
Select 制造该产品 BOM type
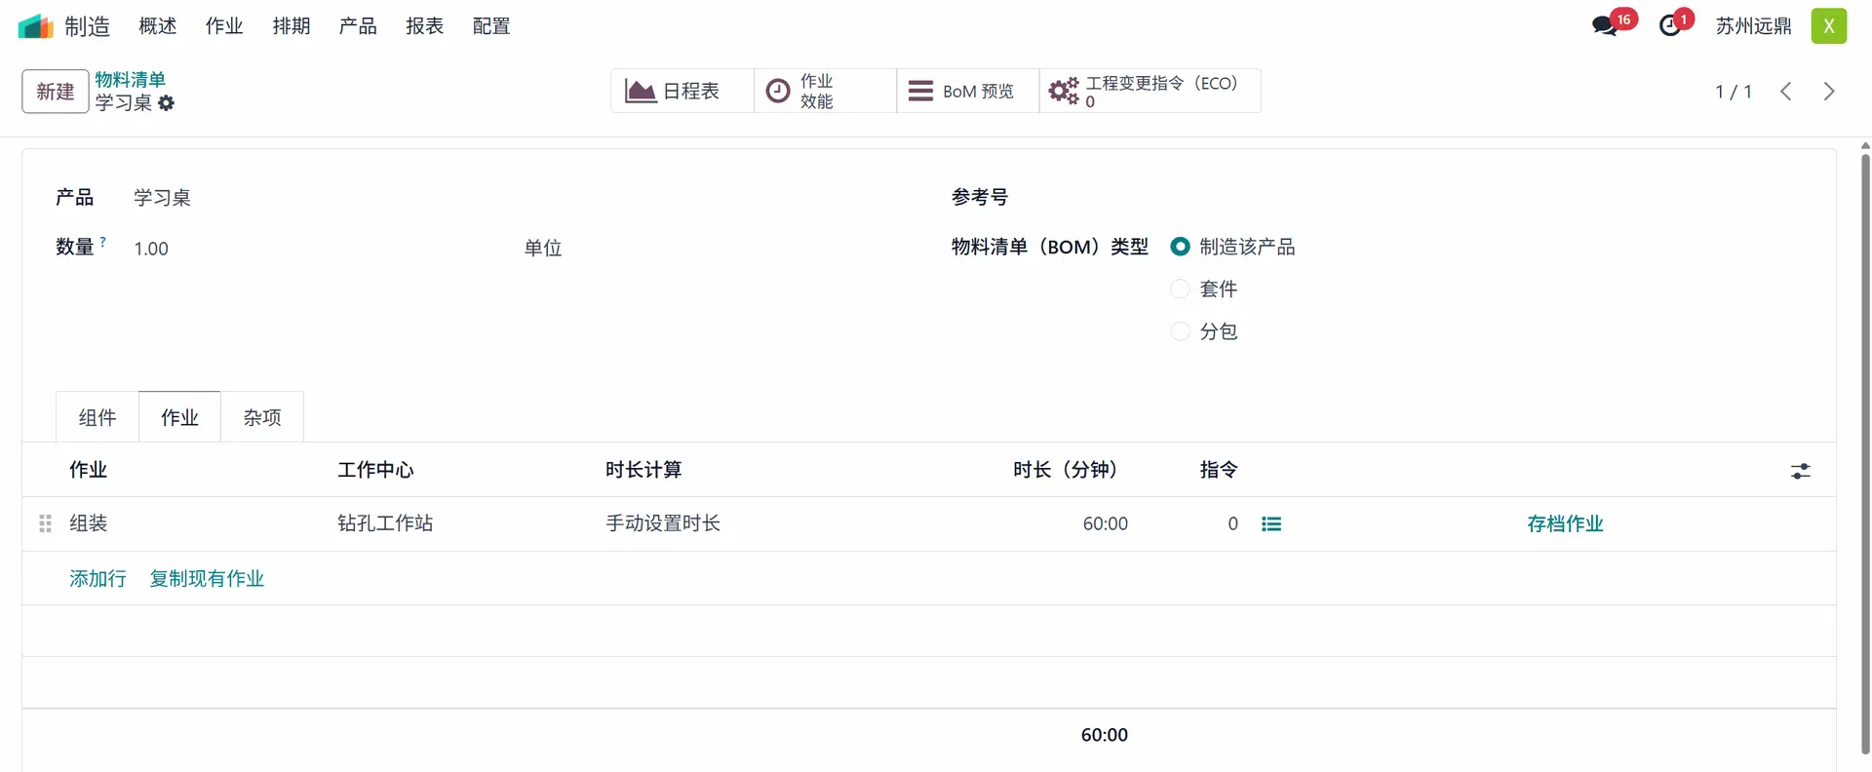coord(1180,248)
